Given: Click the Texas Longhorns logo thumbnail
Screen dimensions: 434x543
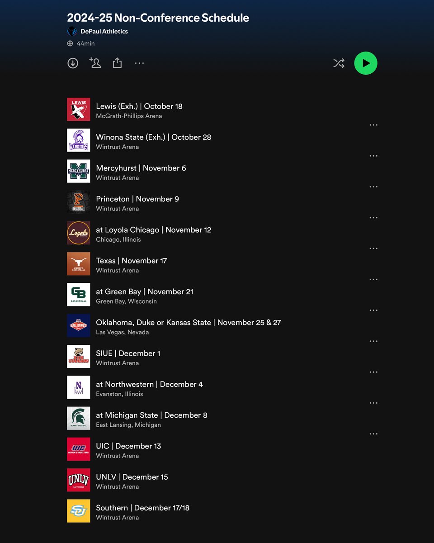Looking at the screenshot, I should pyautogui.click(x=79, y=264).
